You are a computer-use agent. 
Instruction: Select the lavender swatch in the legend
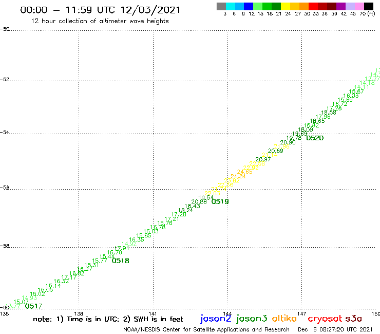click(350, 6)
